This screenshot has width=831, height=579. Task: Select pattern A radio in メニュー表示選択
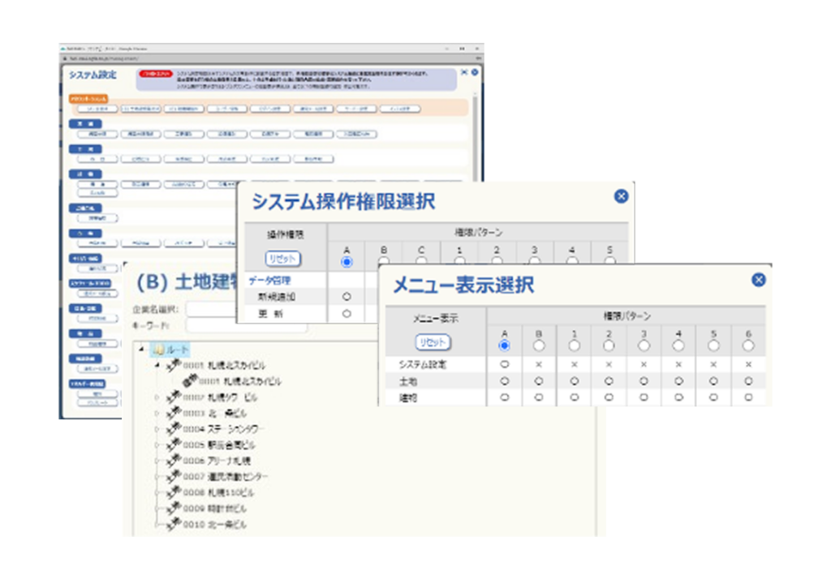[504, 345]
